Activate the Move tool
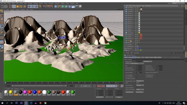The height and width of the screenshot is (105, 187). [x=14, y=6]
